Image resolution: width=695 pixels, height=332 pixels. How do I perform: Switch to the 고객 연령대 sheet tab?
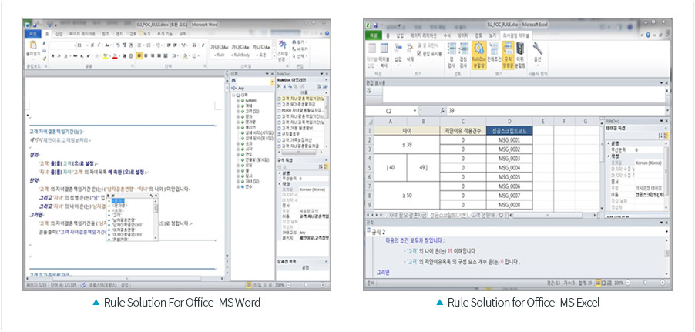click(x=483, y=215)
